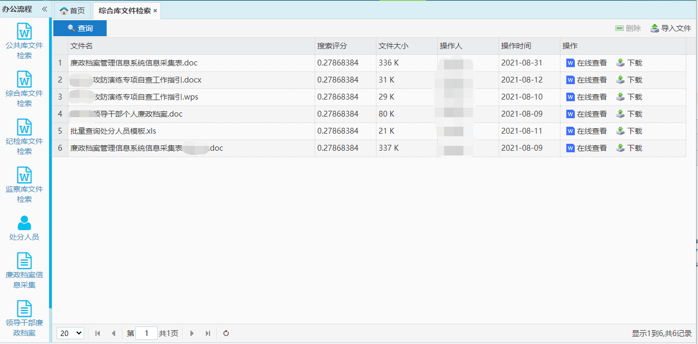
Task: Open 纪检库文件检索 sidebar icon
Action: tap(25, 128)
